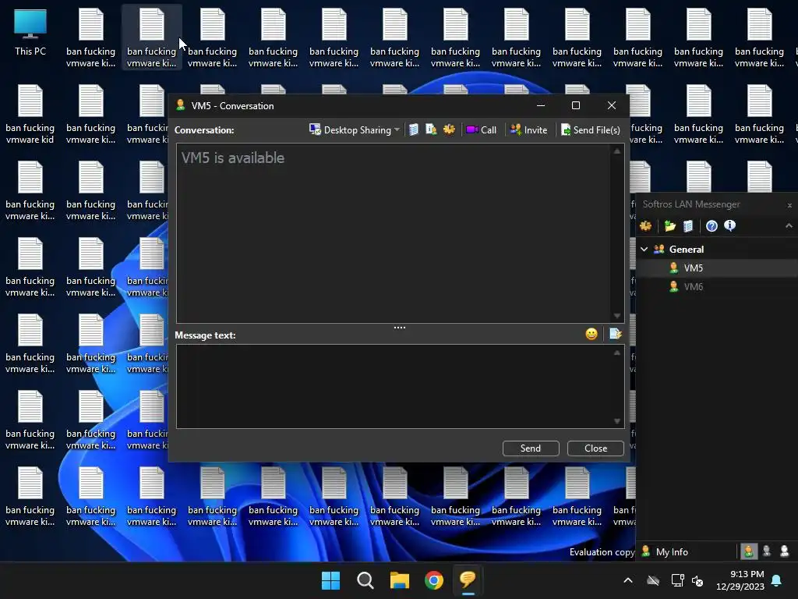Set status to Available (green user icon)

click(x=748, y=551)
